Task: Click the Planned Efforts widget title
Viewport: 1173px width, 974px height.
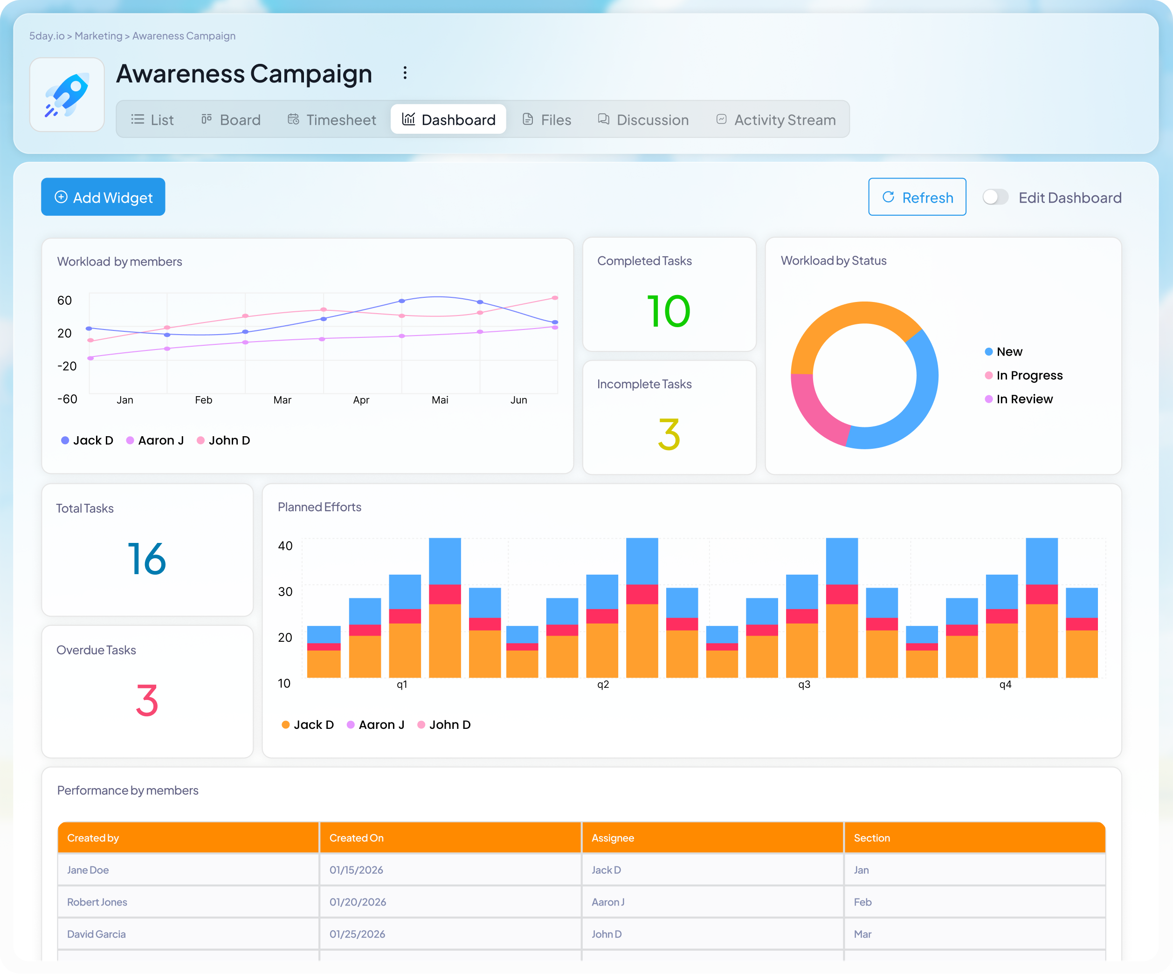Action: point(319,507)
